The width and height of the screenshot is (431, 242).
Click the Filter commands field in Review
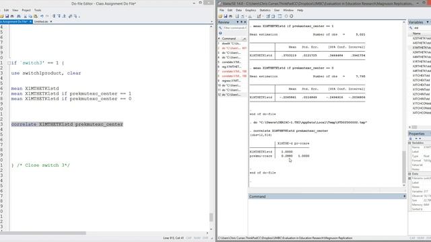234,28
